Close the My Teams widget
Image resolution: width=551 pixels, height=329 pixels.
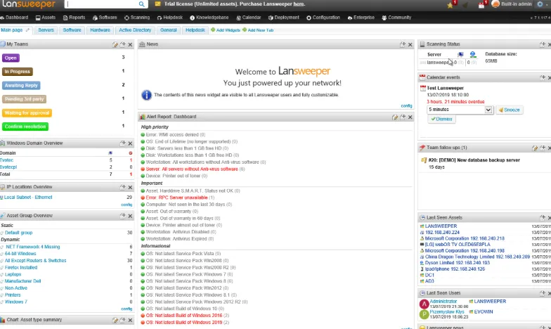(131, 45)
